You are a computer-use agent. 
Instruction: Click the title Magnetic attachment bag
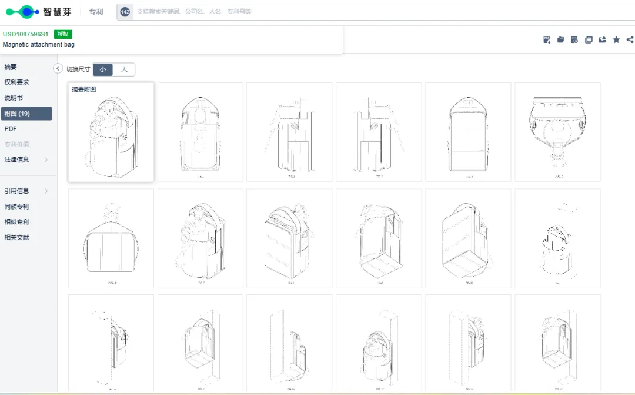[38, 44]
